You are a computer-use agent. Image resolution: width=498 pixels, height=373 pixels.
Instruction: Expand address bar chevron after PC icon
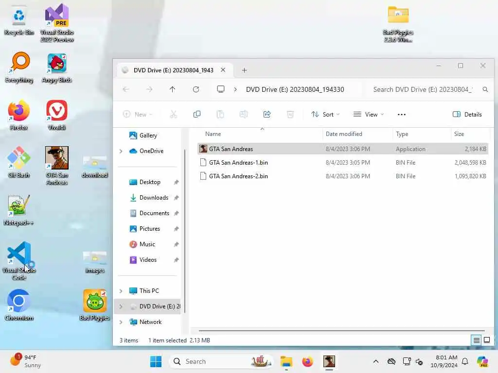tap(235, 89)
